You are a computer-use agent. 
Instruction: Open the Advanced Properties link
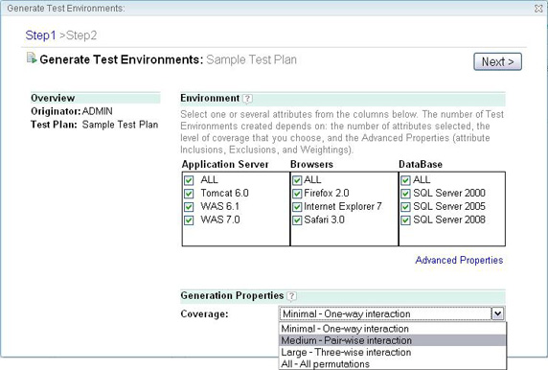pos(459,260)
